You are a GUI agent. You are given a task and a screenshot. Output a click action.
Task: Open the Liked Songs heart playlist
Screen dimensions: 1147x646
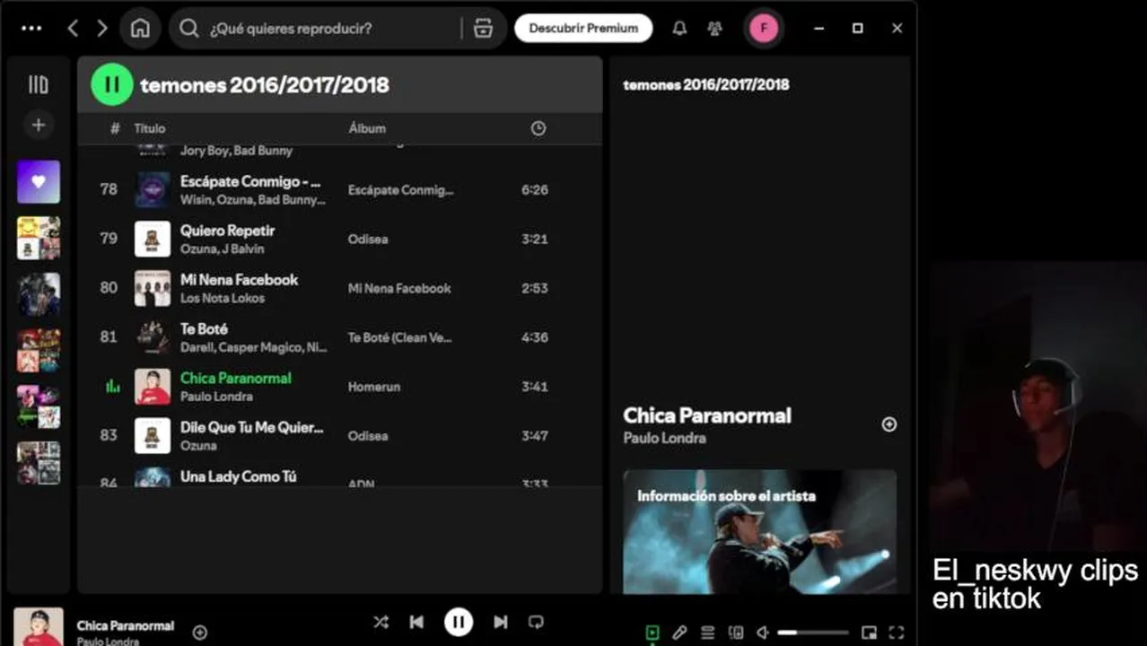[38, 181]
